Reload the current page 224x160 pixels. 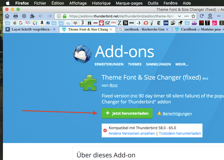coord(202,16)
